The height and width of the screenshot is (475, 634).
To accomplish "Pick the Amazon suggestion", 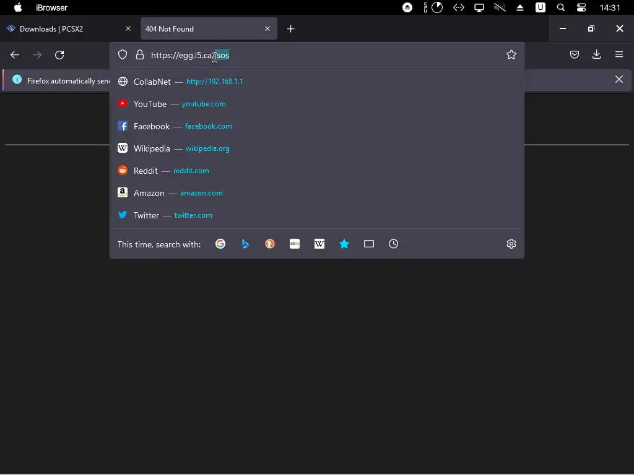I will (317, 193).
